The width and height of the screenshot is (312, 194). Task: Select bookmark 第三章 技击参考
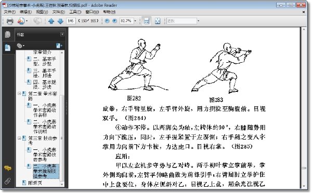43,141
